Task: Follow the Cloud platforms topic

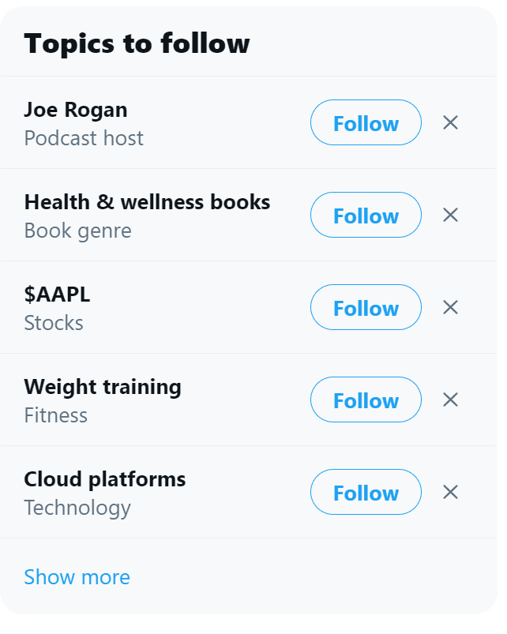Action: tap(366, 493)
